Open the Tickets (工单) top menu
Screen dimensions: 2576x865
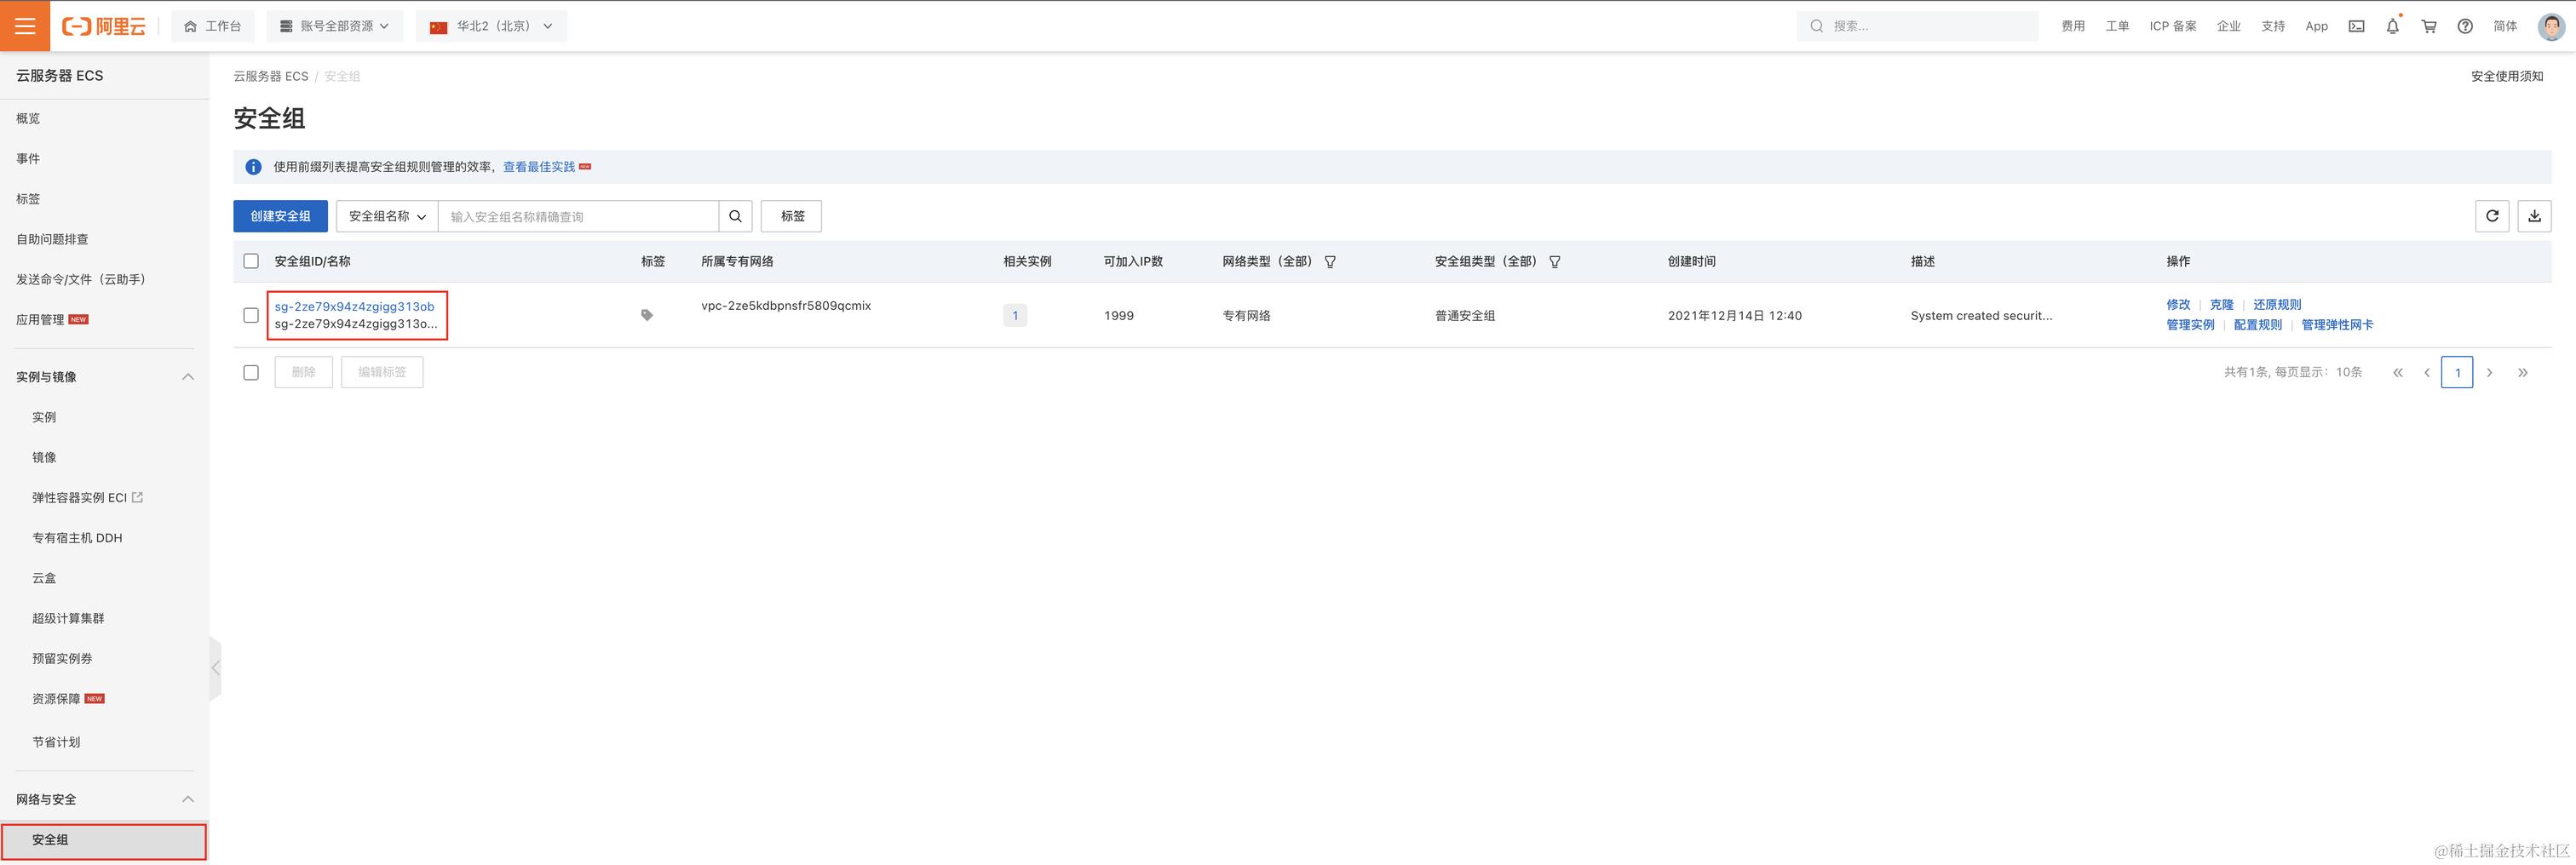2117,26
